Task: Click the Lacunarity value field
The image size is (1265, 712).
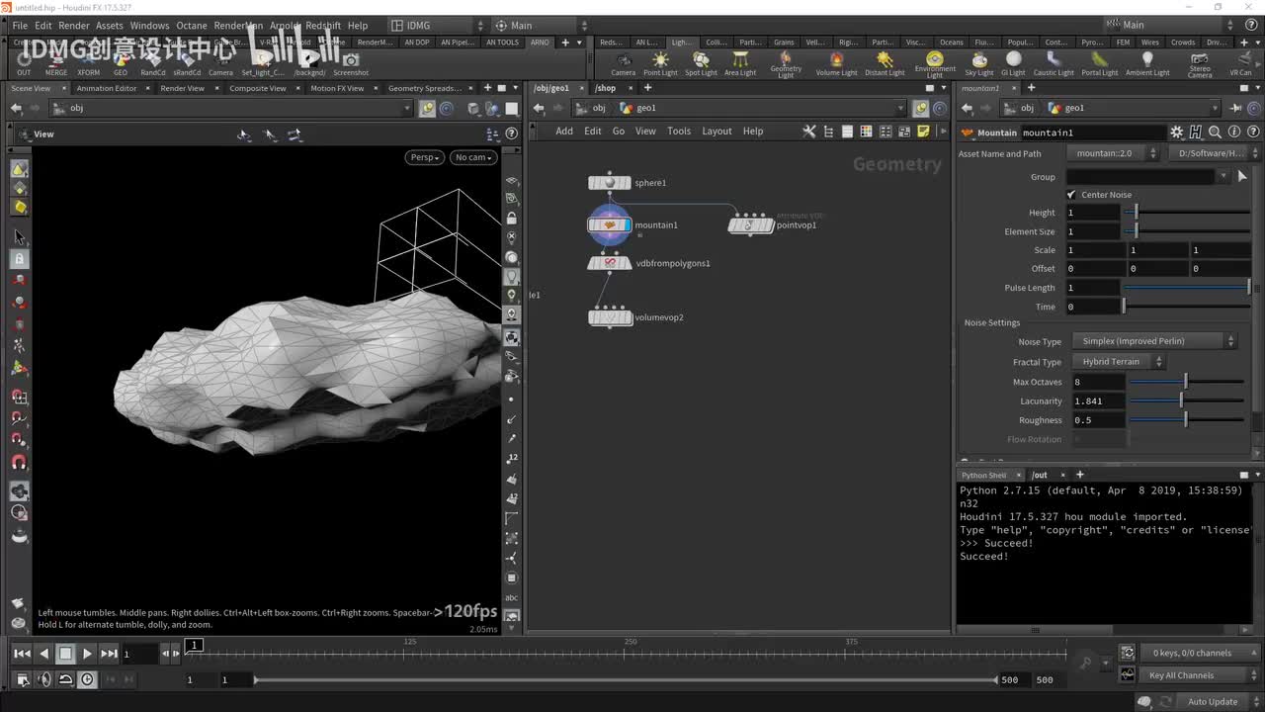Action: click(1097, 401)
